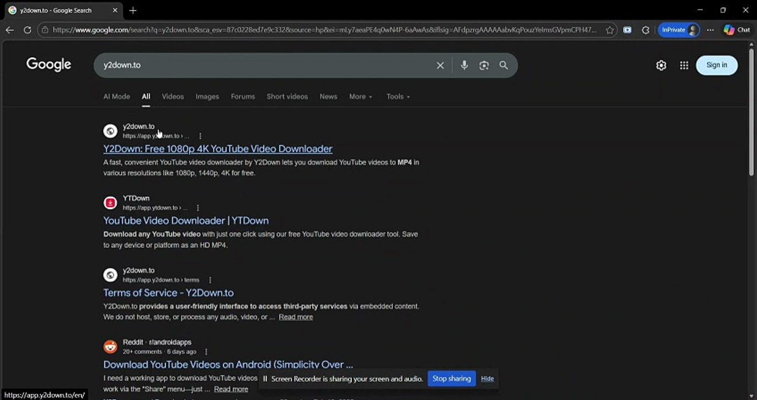The height and width of the screenshot is (400, 757).
Task: Open options menu for first y2down.to result
Action: 200,136
